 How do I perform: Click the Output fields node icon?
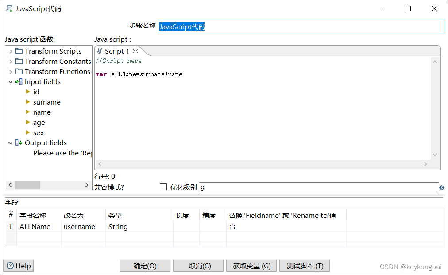[19, 143]
